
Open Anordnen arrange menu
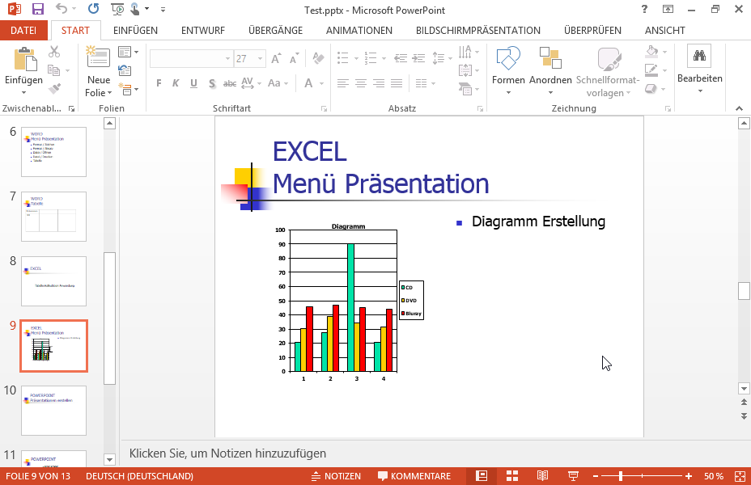tap(550, 70)
